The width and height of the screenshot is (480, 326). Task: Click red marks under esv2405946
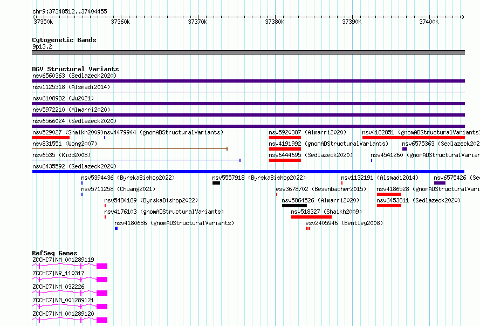[x=308, y=228]
